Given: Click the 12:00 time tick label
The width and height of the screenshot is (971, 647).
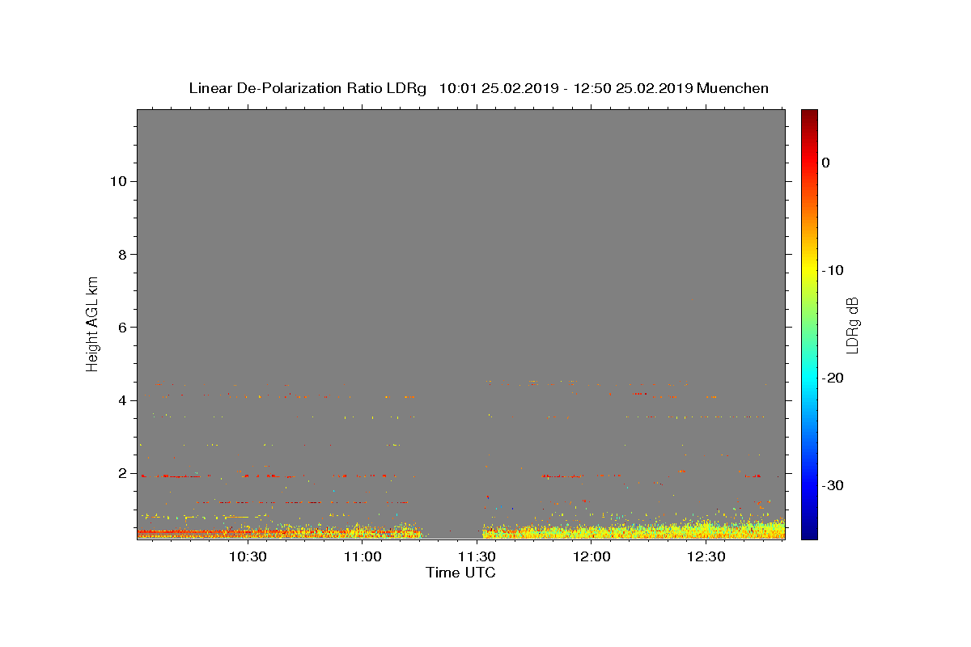Looking at the screenshot, I should click(x=592, y=556).
